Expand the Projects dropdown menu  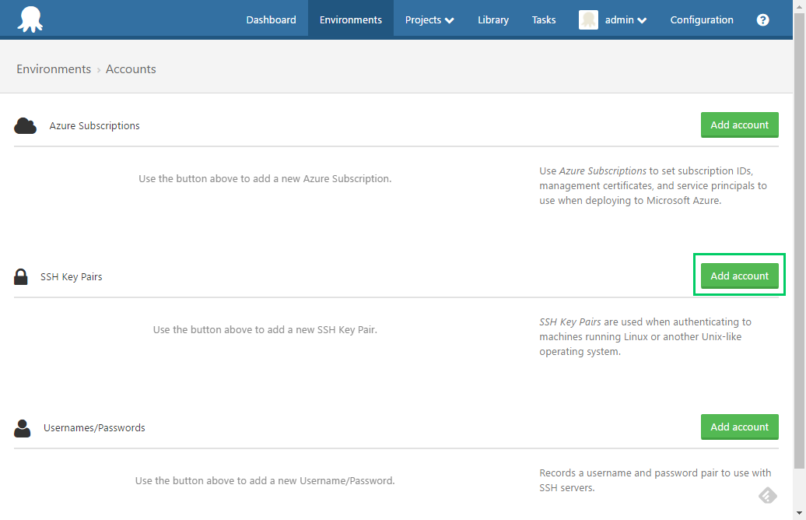(429, 20)
